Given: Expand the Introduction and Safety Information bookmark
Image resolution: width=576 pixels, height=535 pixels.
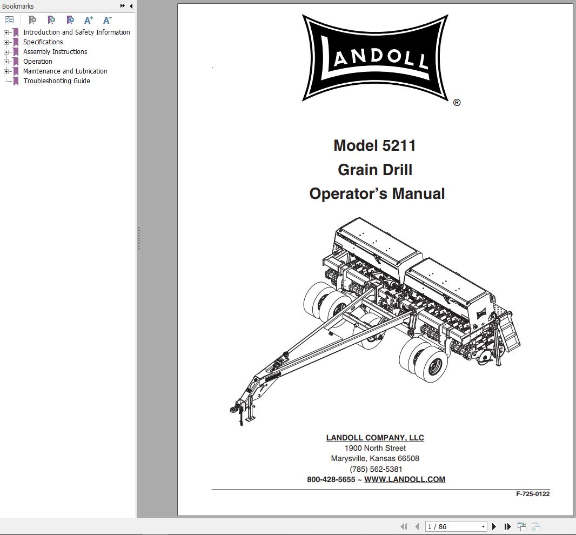Looking at the screenshot, I should 5,32.
